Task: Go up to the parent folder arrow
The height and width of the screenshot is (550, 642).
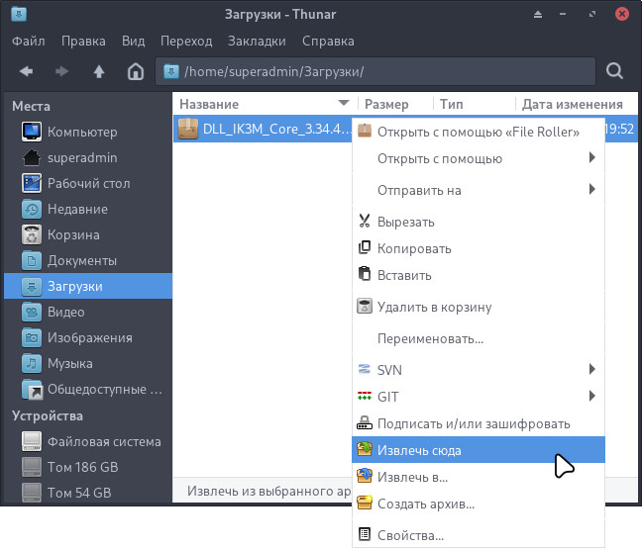Action: 99,71
